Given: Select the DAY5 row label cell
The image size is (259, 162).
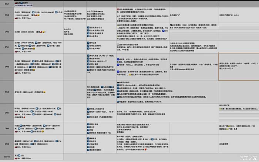Looking at the screenshot, I should pos(6,67).
